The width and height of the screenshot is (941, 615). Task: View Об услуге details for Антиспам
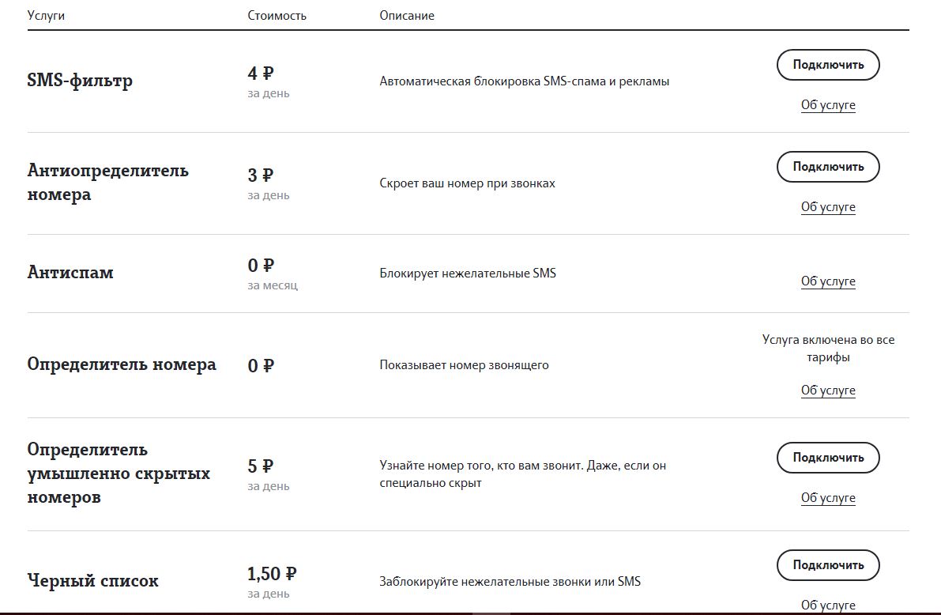pos(828,281)
